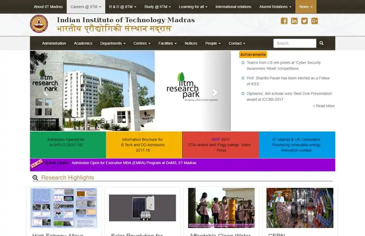Open Admission Opened for M.S/Ph.D green tile
The height and width of the screenshot is (236, 365).
click(68, 145)
